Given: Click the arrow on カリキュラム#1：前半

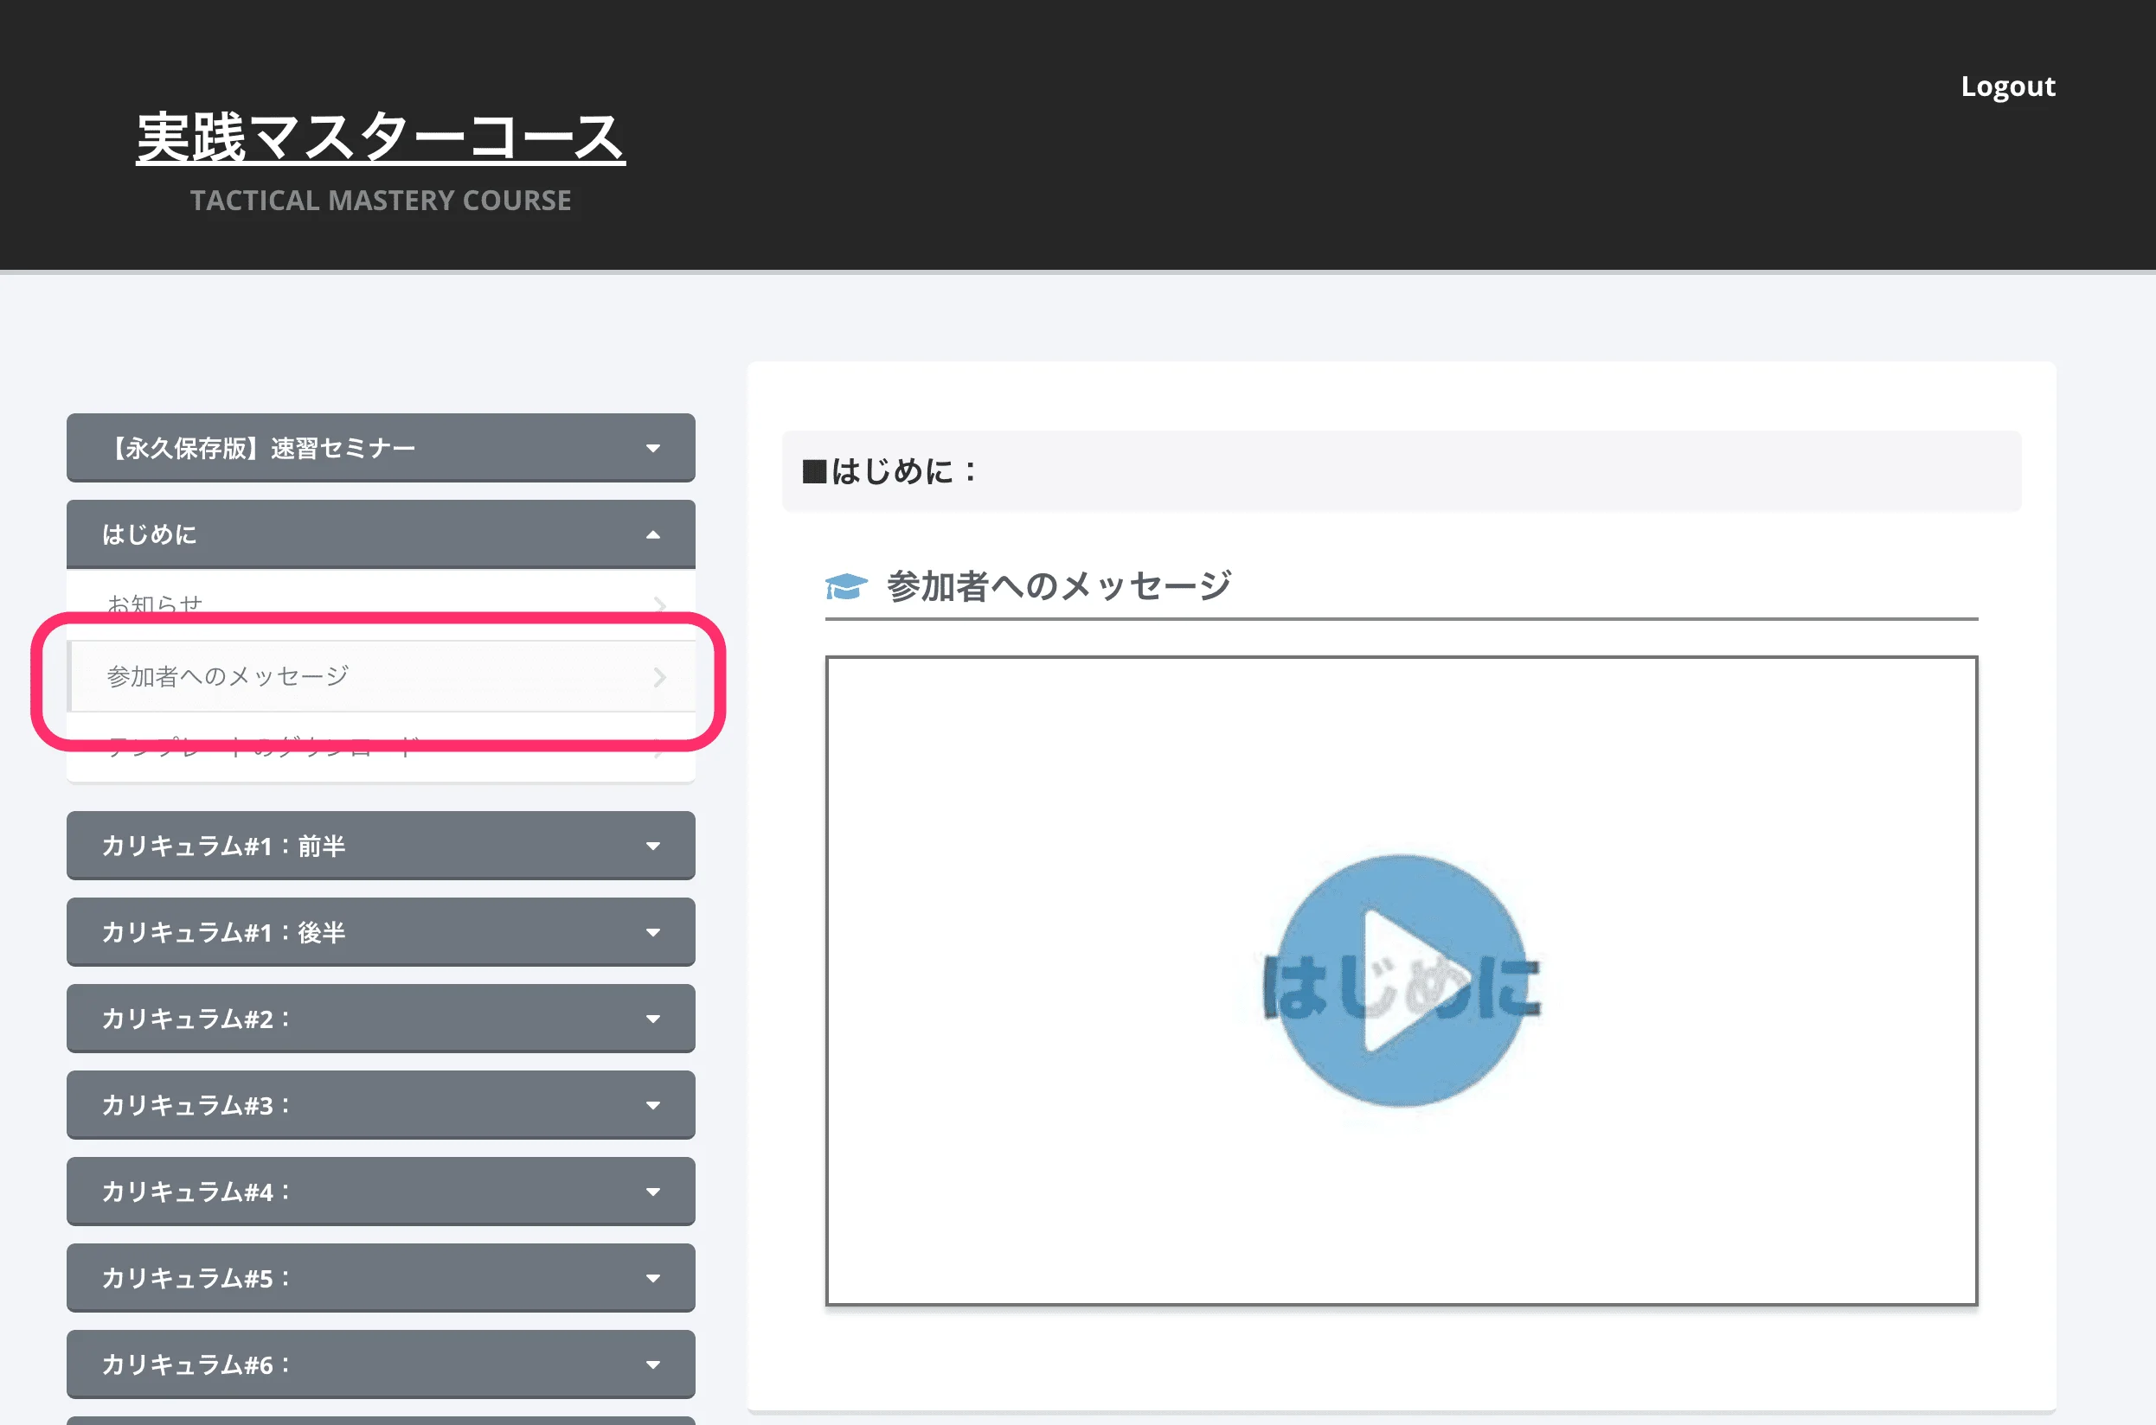Looking at the screenshot, I should [653, 846].
